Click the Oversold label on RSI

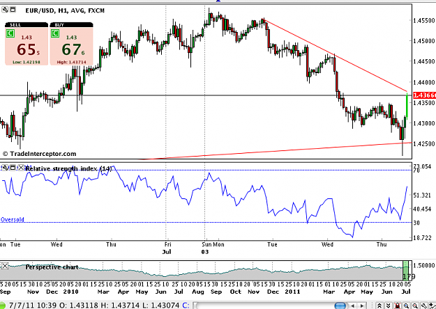pos(13,220)
